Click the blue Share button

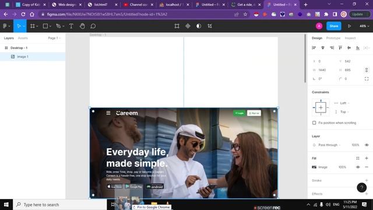pyautogui.click(x=334, y=26)
